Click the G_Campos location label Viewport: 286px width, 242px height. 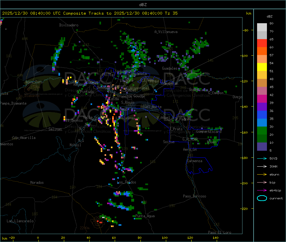(216, 93)
